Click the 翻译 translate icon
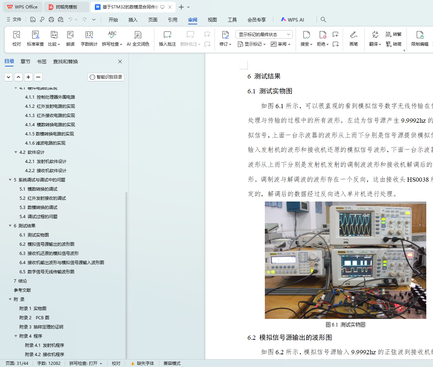This screenshot has width=433, height=367. pyautogui.click(x=375, y=35)
